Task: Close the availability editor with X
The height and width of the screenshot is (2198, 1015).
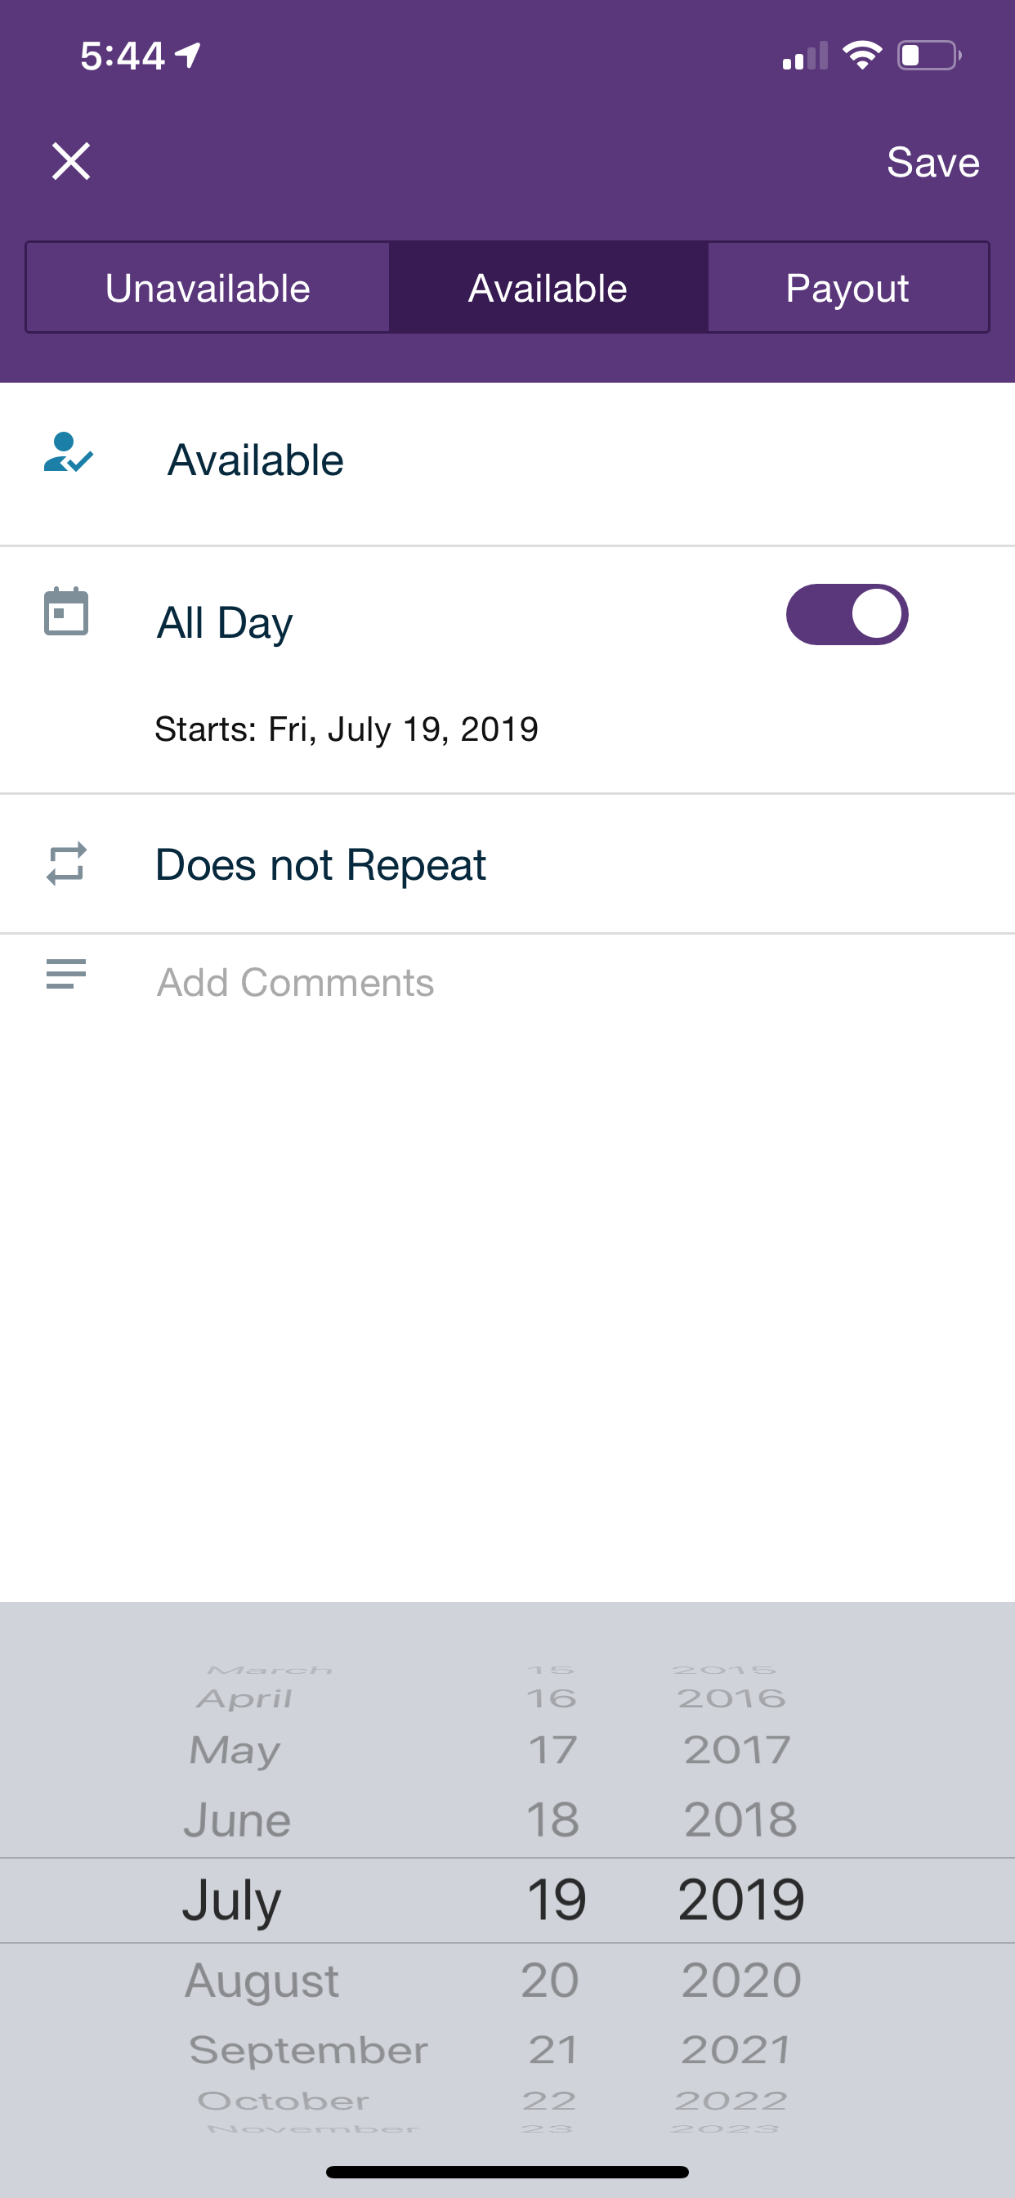Action: tap(71, 161)
